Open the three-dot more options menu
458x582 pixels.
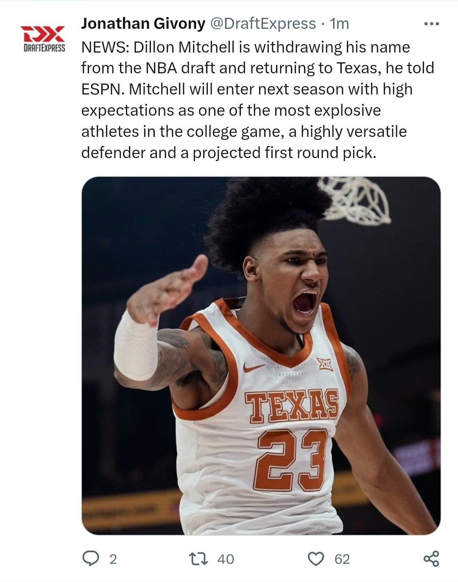[432, 24]
